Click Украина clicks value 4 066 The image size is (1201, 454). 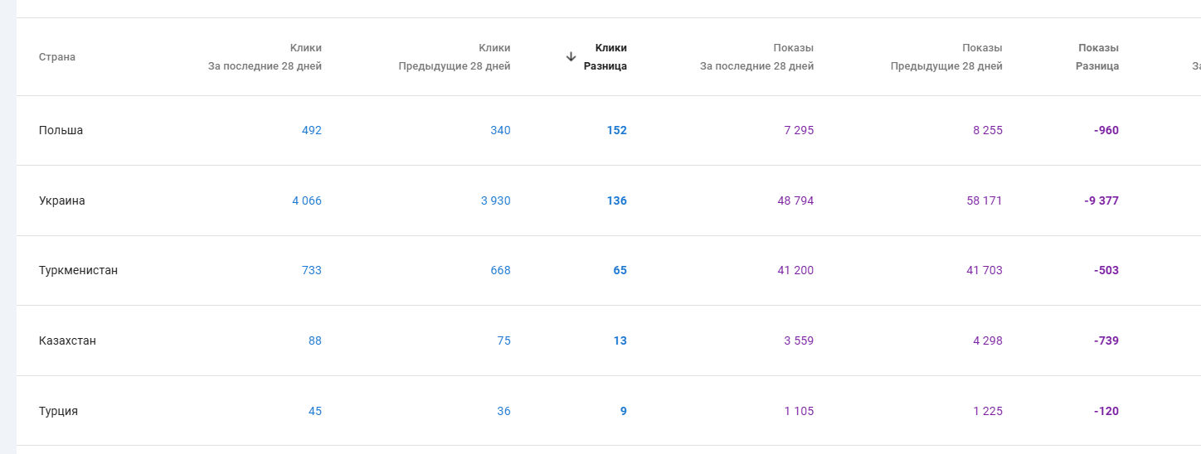[x=307, y=200]
